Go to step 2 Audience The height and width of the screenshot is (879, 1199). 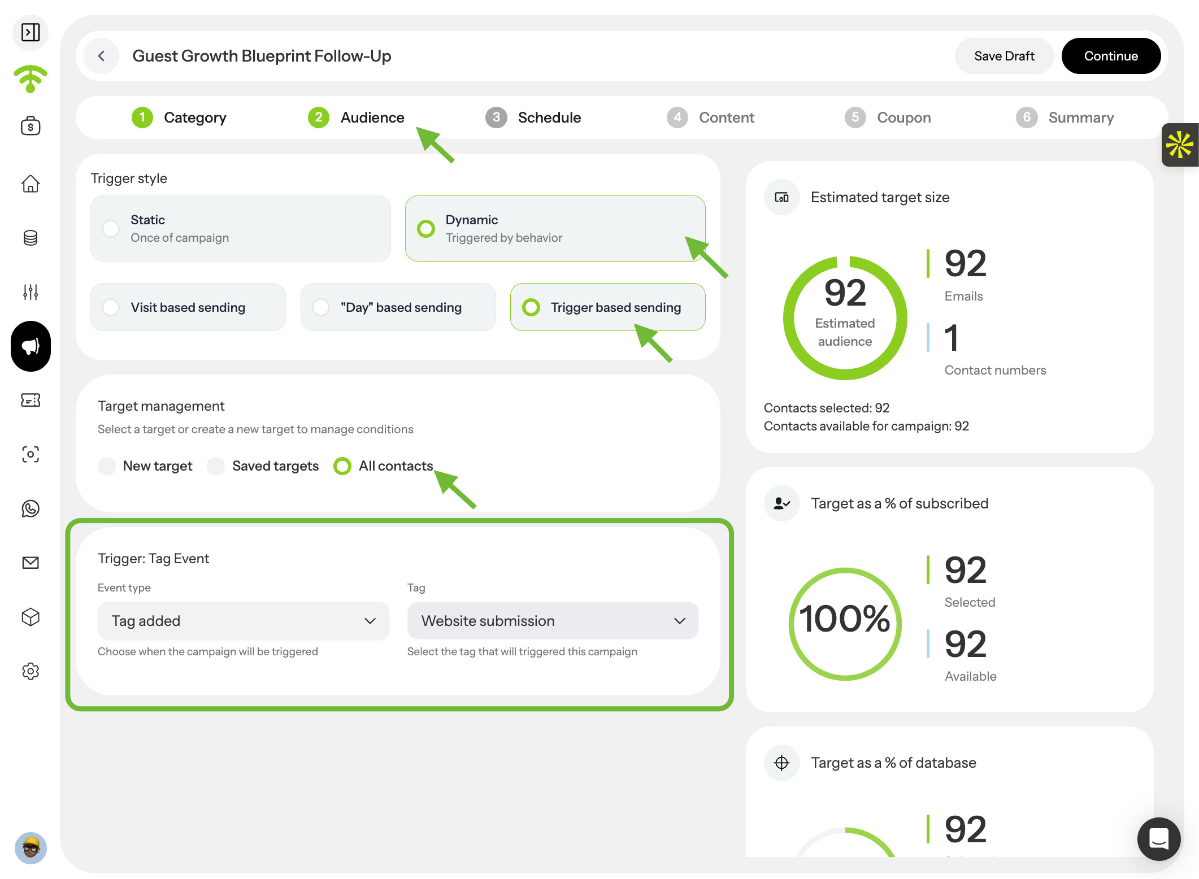click(x=356, y=118)
